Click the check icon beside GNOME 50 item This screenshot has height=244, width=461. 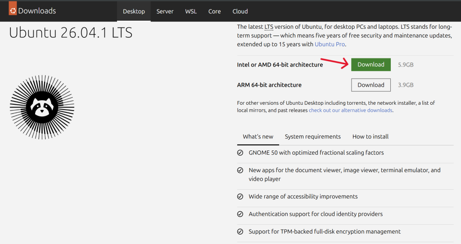click(x=240, y=153)
